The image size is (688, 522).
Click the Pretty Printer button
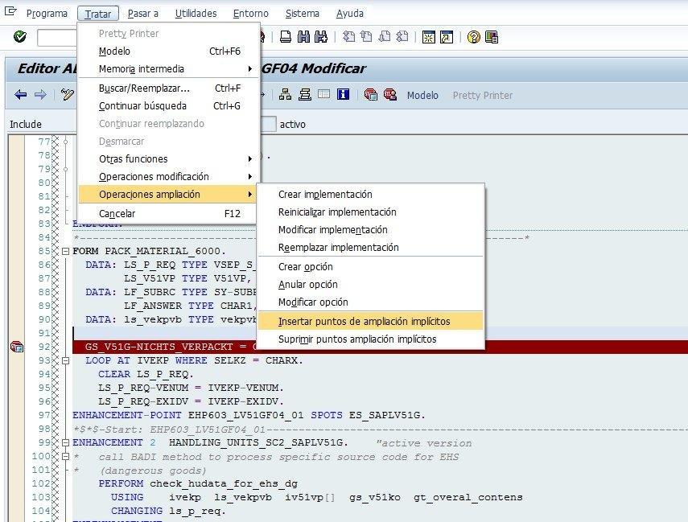[x=482, y=95]
